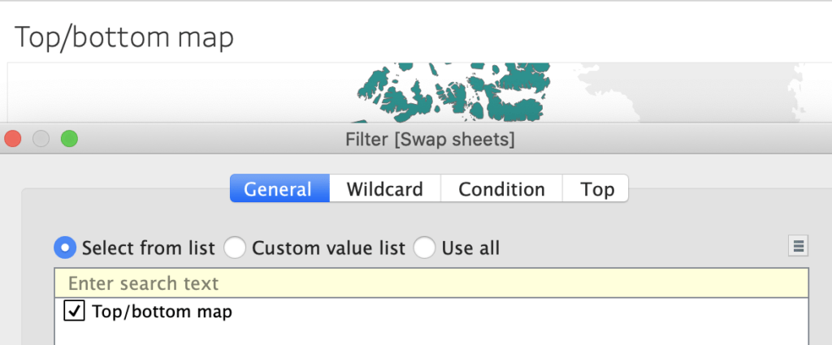This screenshot has width=832, height=345.
Task: Select the Use all radio button
Action: tap(425, 248)
